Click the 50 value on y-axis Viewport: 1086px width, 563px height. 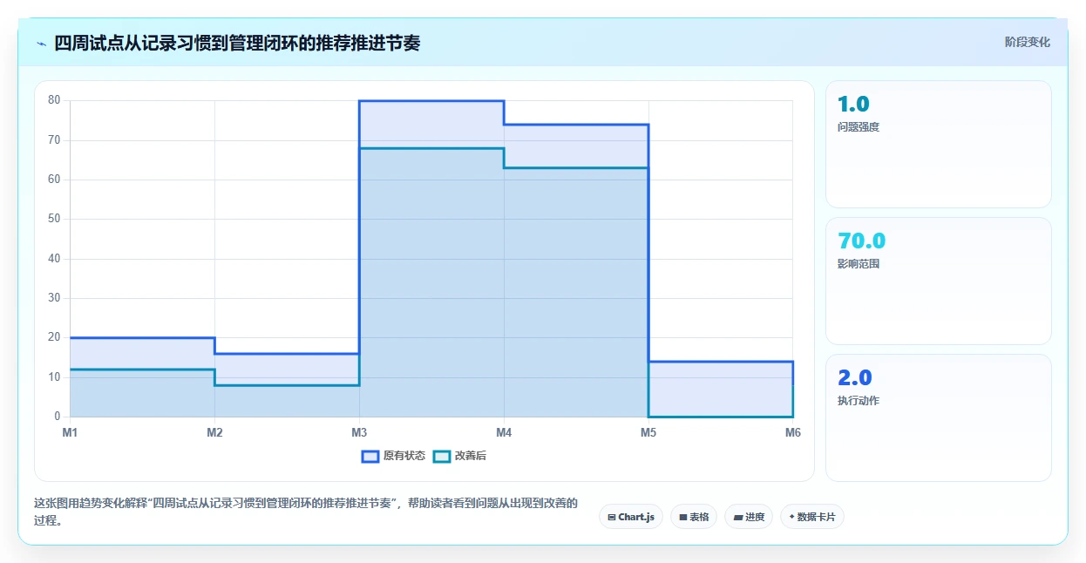[54, 219]
